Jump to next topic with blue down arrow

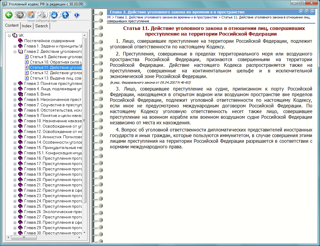(54, 15)
